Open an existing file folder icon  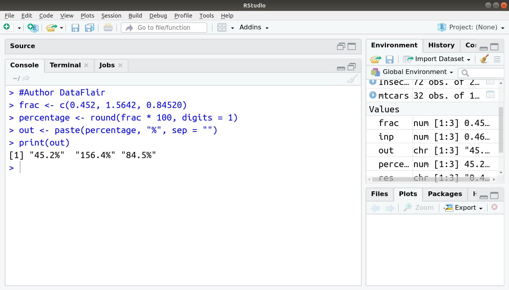[51, 27]
